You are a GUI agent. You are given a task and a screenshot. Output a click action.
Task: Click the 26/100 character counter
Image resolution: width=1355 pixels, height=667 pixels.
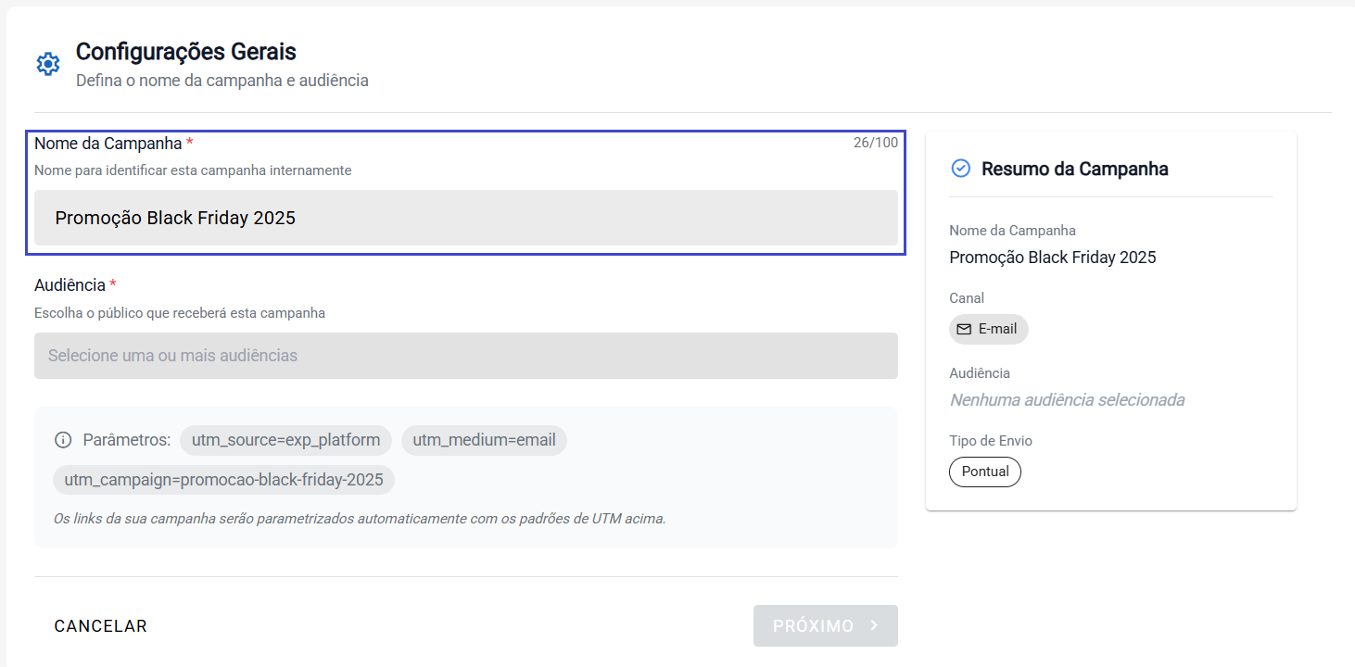pyautogui.click(x=875, y=143)
